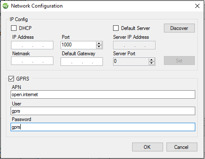Click the Set button
Image resolution: width=205 pixels, height=159 pixels.
pos(179,61)
